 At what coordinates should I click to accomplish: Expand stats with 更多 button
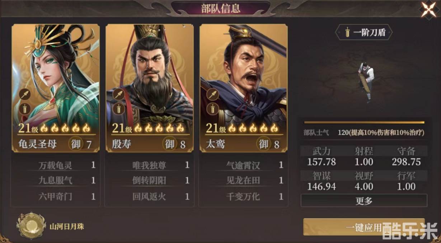point(364,201)
